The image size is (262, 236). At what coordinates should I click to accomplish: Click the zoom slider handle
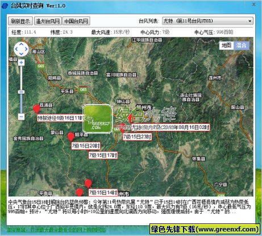click(21, 92)
